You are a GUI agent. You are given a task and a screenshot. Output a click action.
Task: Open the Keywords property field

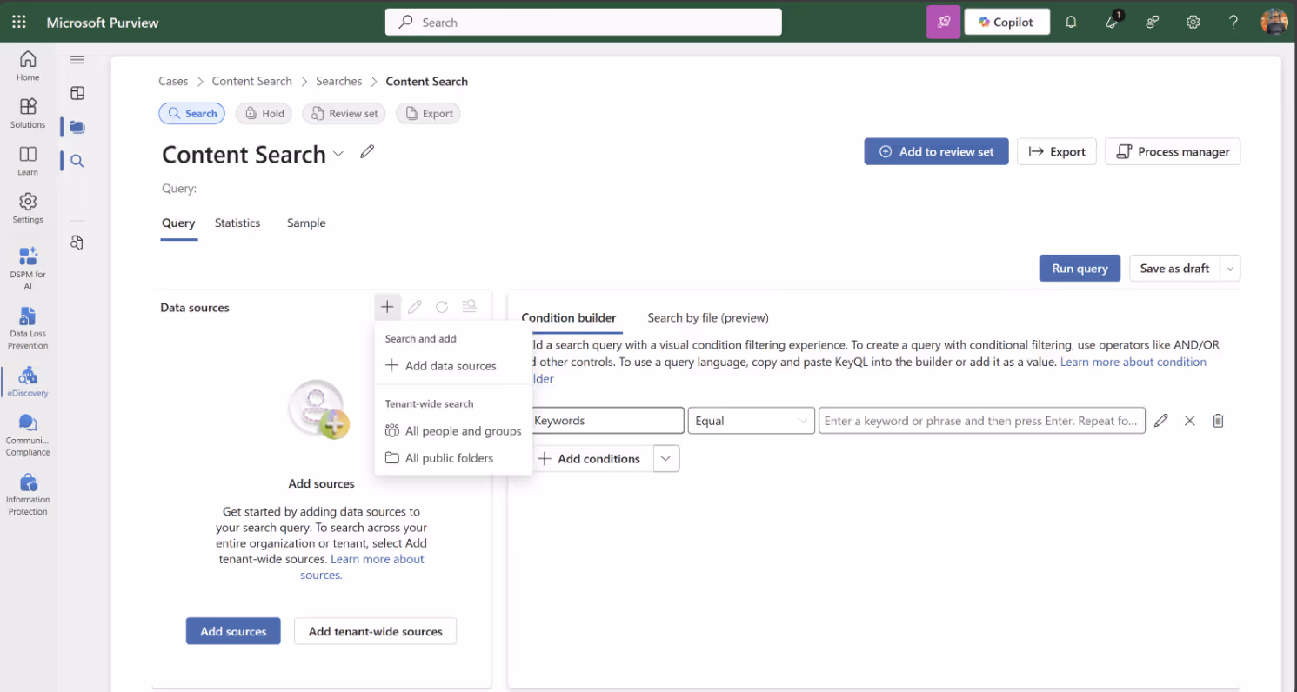click(x=607, y=421)
